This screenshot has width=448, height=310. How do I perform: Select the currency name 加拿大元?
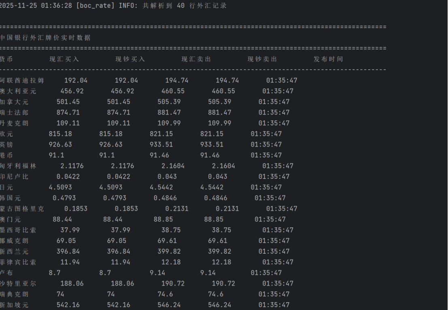tap(14, 102)
